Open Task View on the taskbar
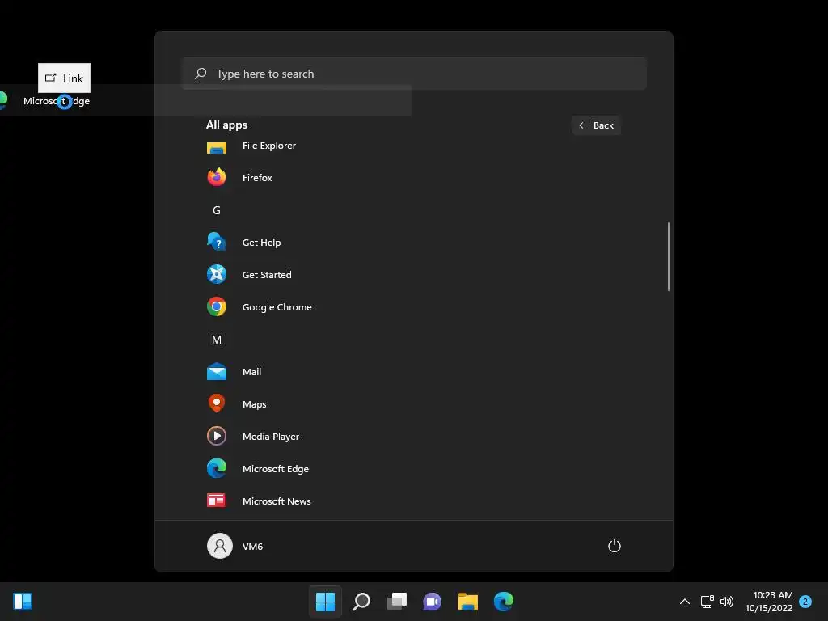This screenshot has width=828, height=621. click(397, 602)
